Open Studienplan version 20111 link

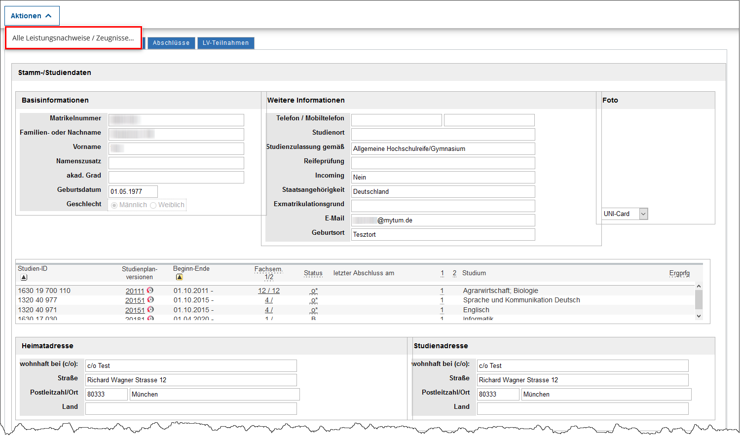click(135, 291)
